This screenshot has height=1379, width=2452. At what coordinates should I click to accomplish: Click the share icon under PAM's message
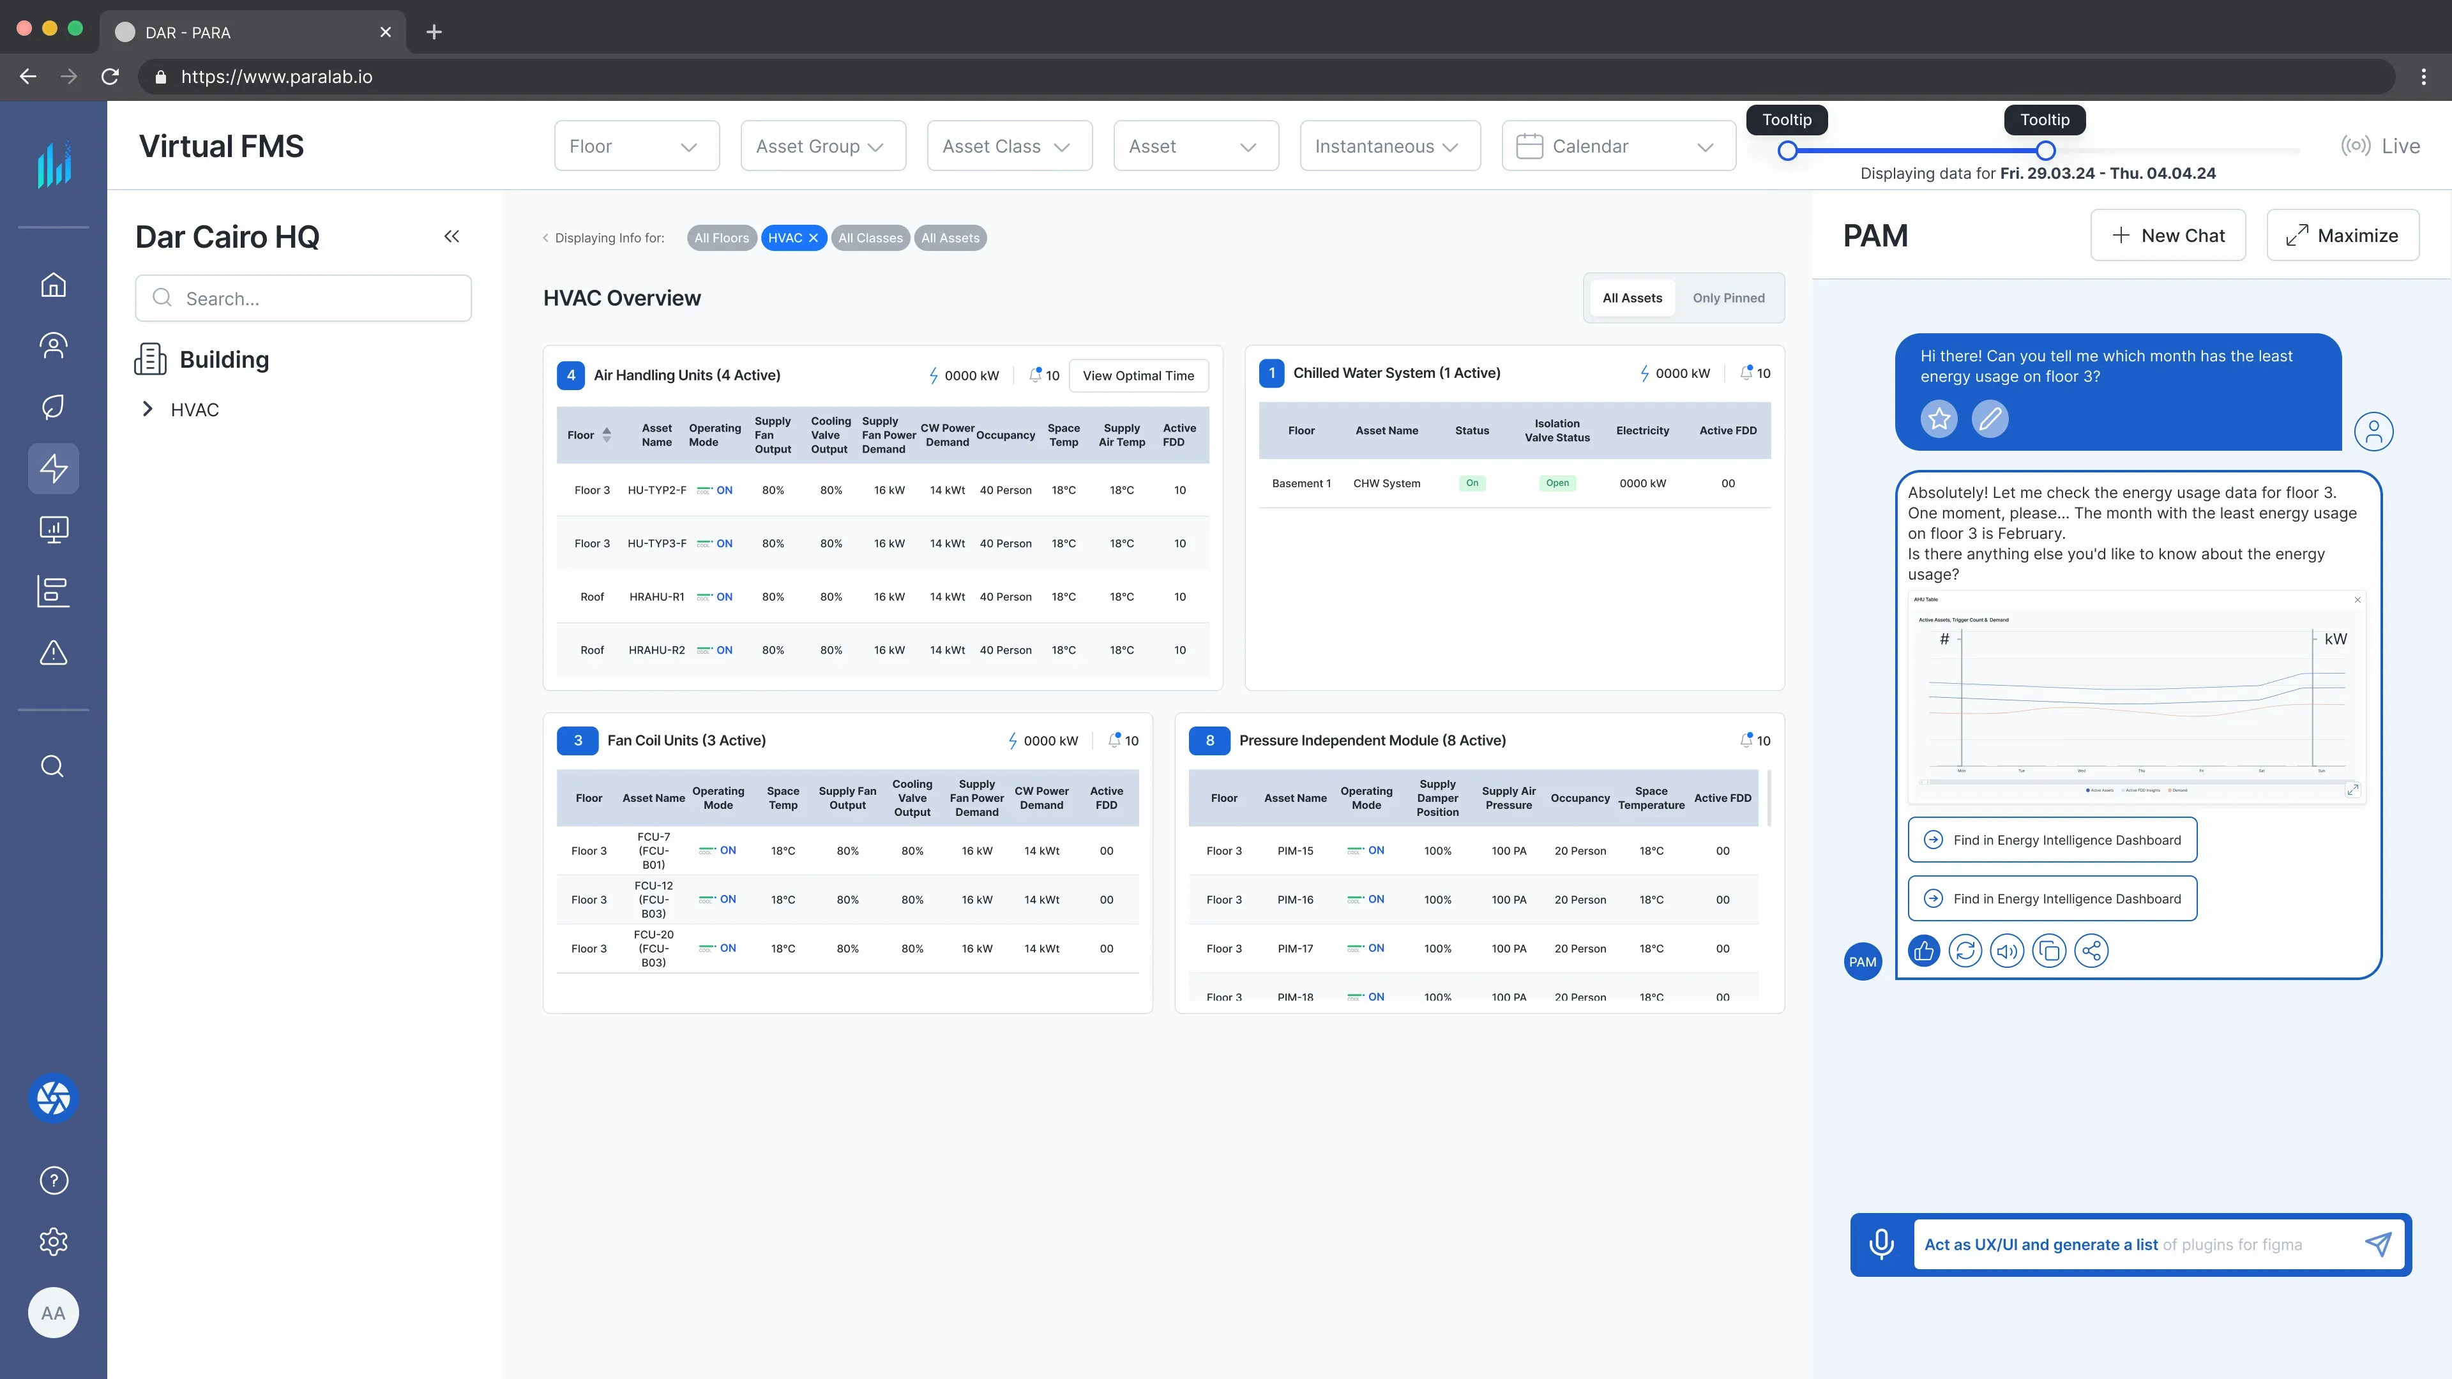coord(2091,950)
